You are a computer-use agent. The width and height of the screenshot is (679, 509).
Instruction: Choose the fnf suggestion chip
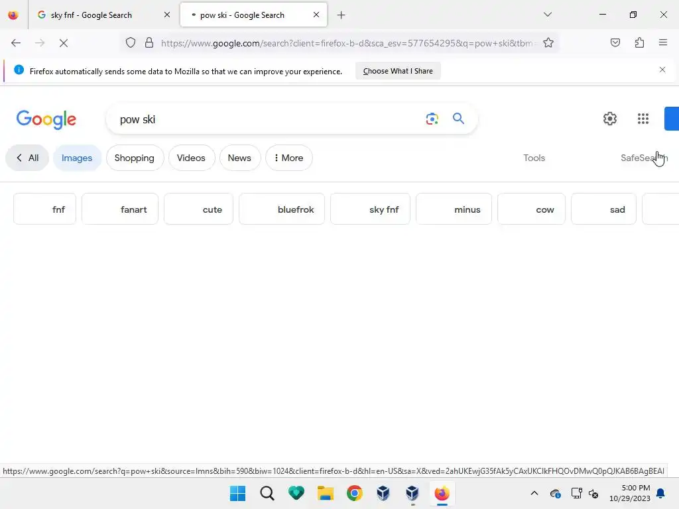tap(44, 209)
